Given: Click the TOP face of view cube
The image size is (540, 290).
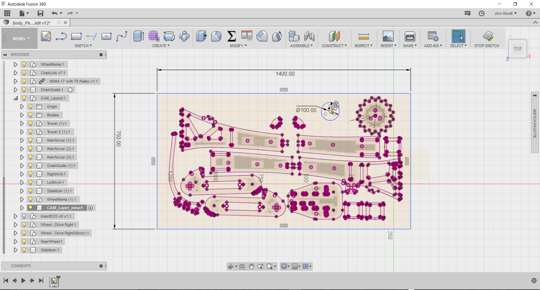Looking at the screenshot, I should tap(517, 49).
